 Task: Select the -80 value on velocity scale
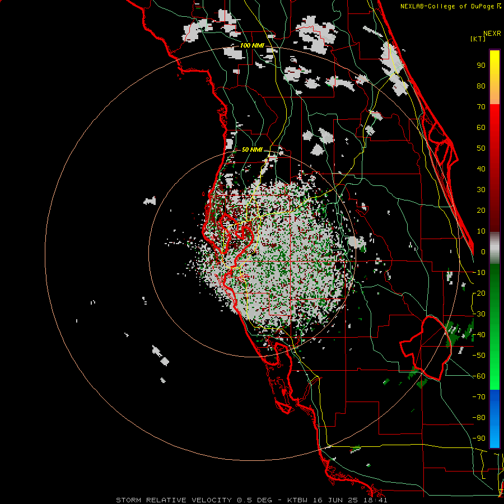tap(479, 418)
